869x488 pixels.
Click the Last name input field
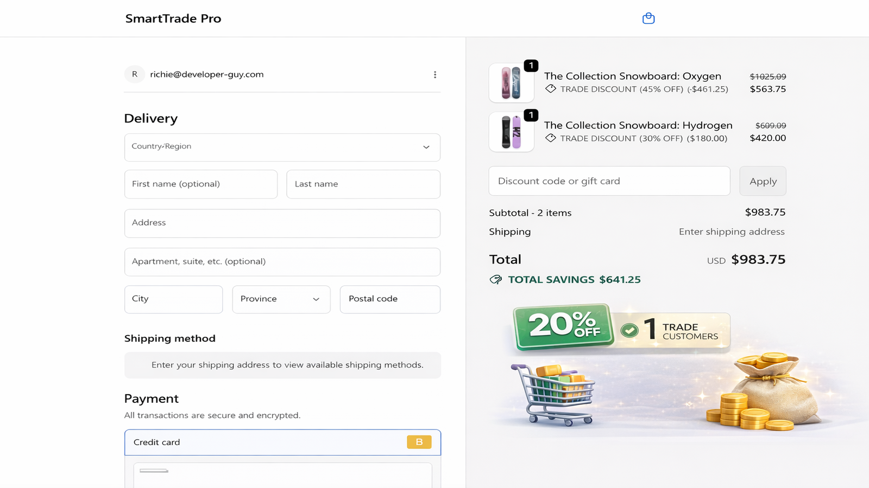click(x=363, y=184)
